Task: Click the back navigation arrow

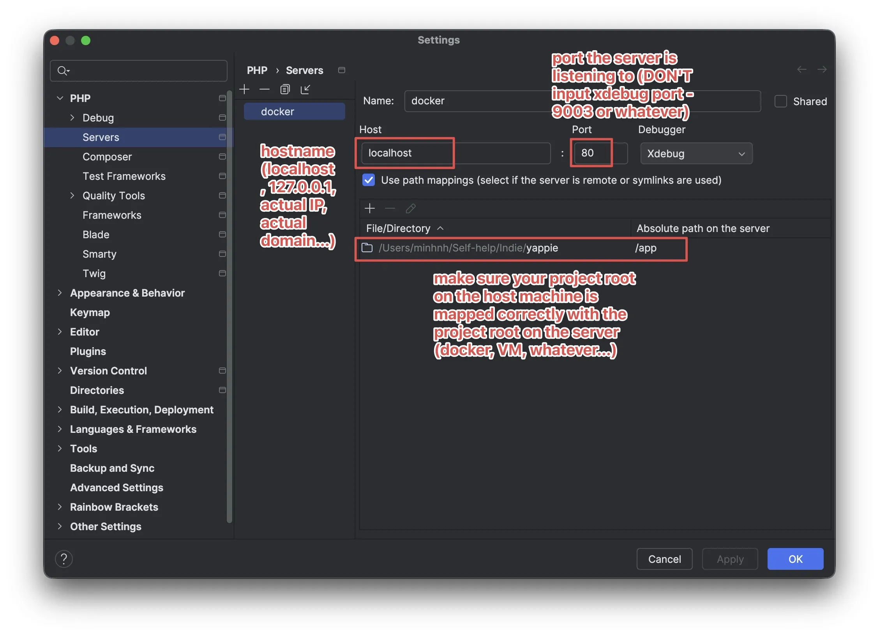Action: [x=801, y=70]
